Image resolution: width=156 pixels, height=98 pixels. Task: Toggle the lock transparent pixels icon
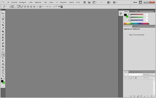point(129,78)
